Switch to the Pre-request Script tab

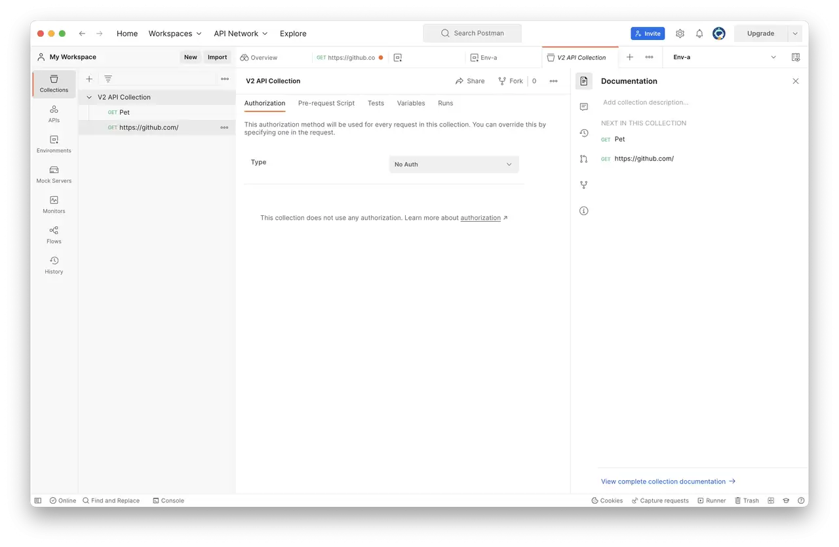(x=326, y=103)
